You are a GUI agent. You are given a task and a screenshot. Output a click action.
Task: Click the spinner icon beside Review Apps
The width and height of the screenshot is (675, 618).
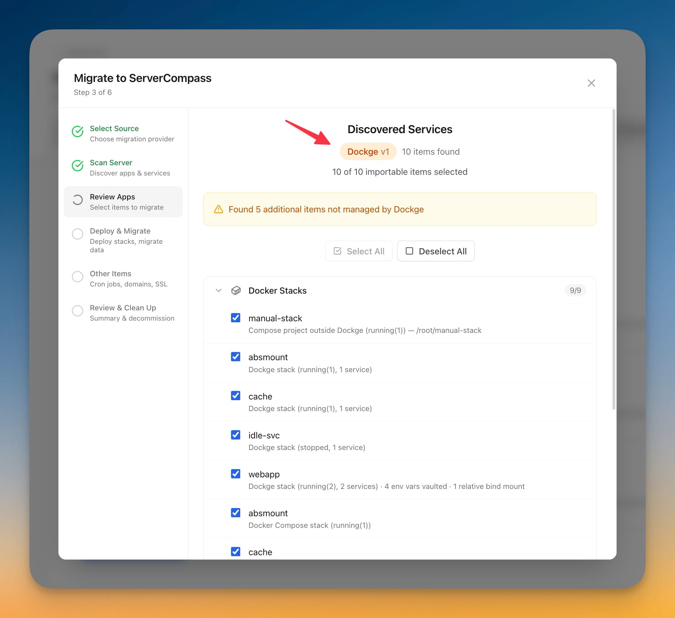click(x=78, y=200)
